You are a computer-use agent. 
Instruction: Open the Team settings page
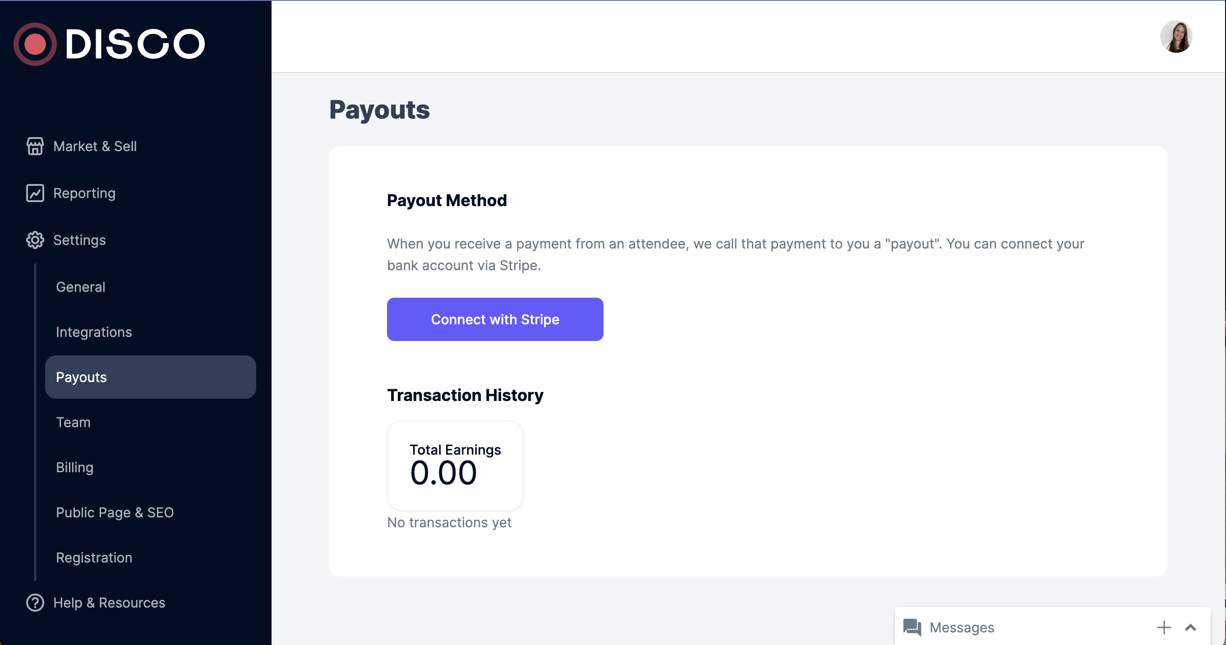pos(73,422)
